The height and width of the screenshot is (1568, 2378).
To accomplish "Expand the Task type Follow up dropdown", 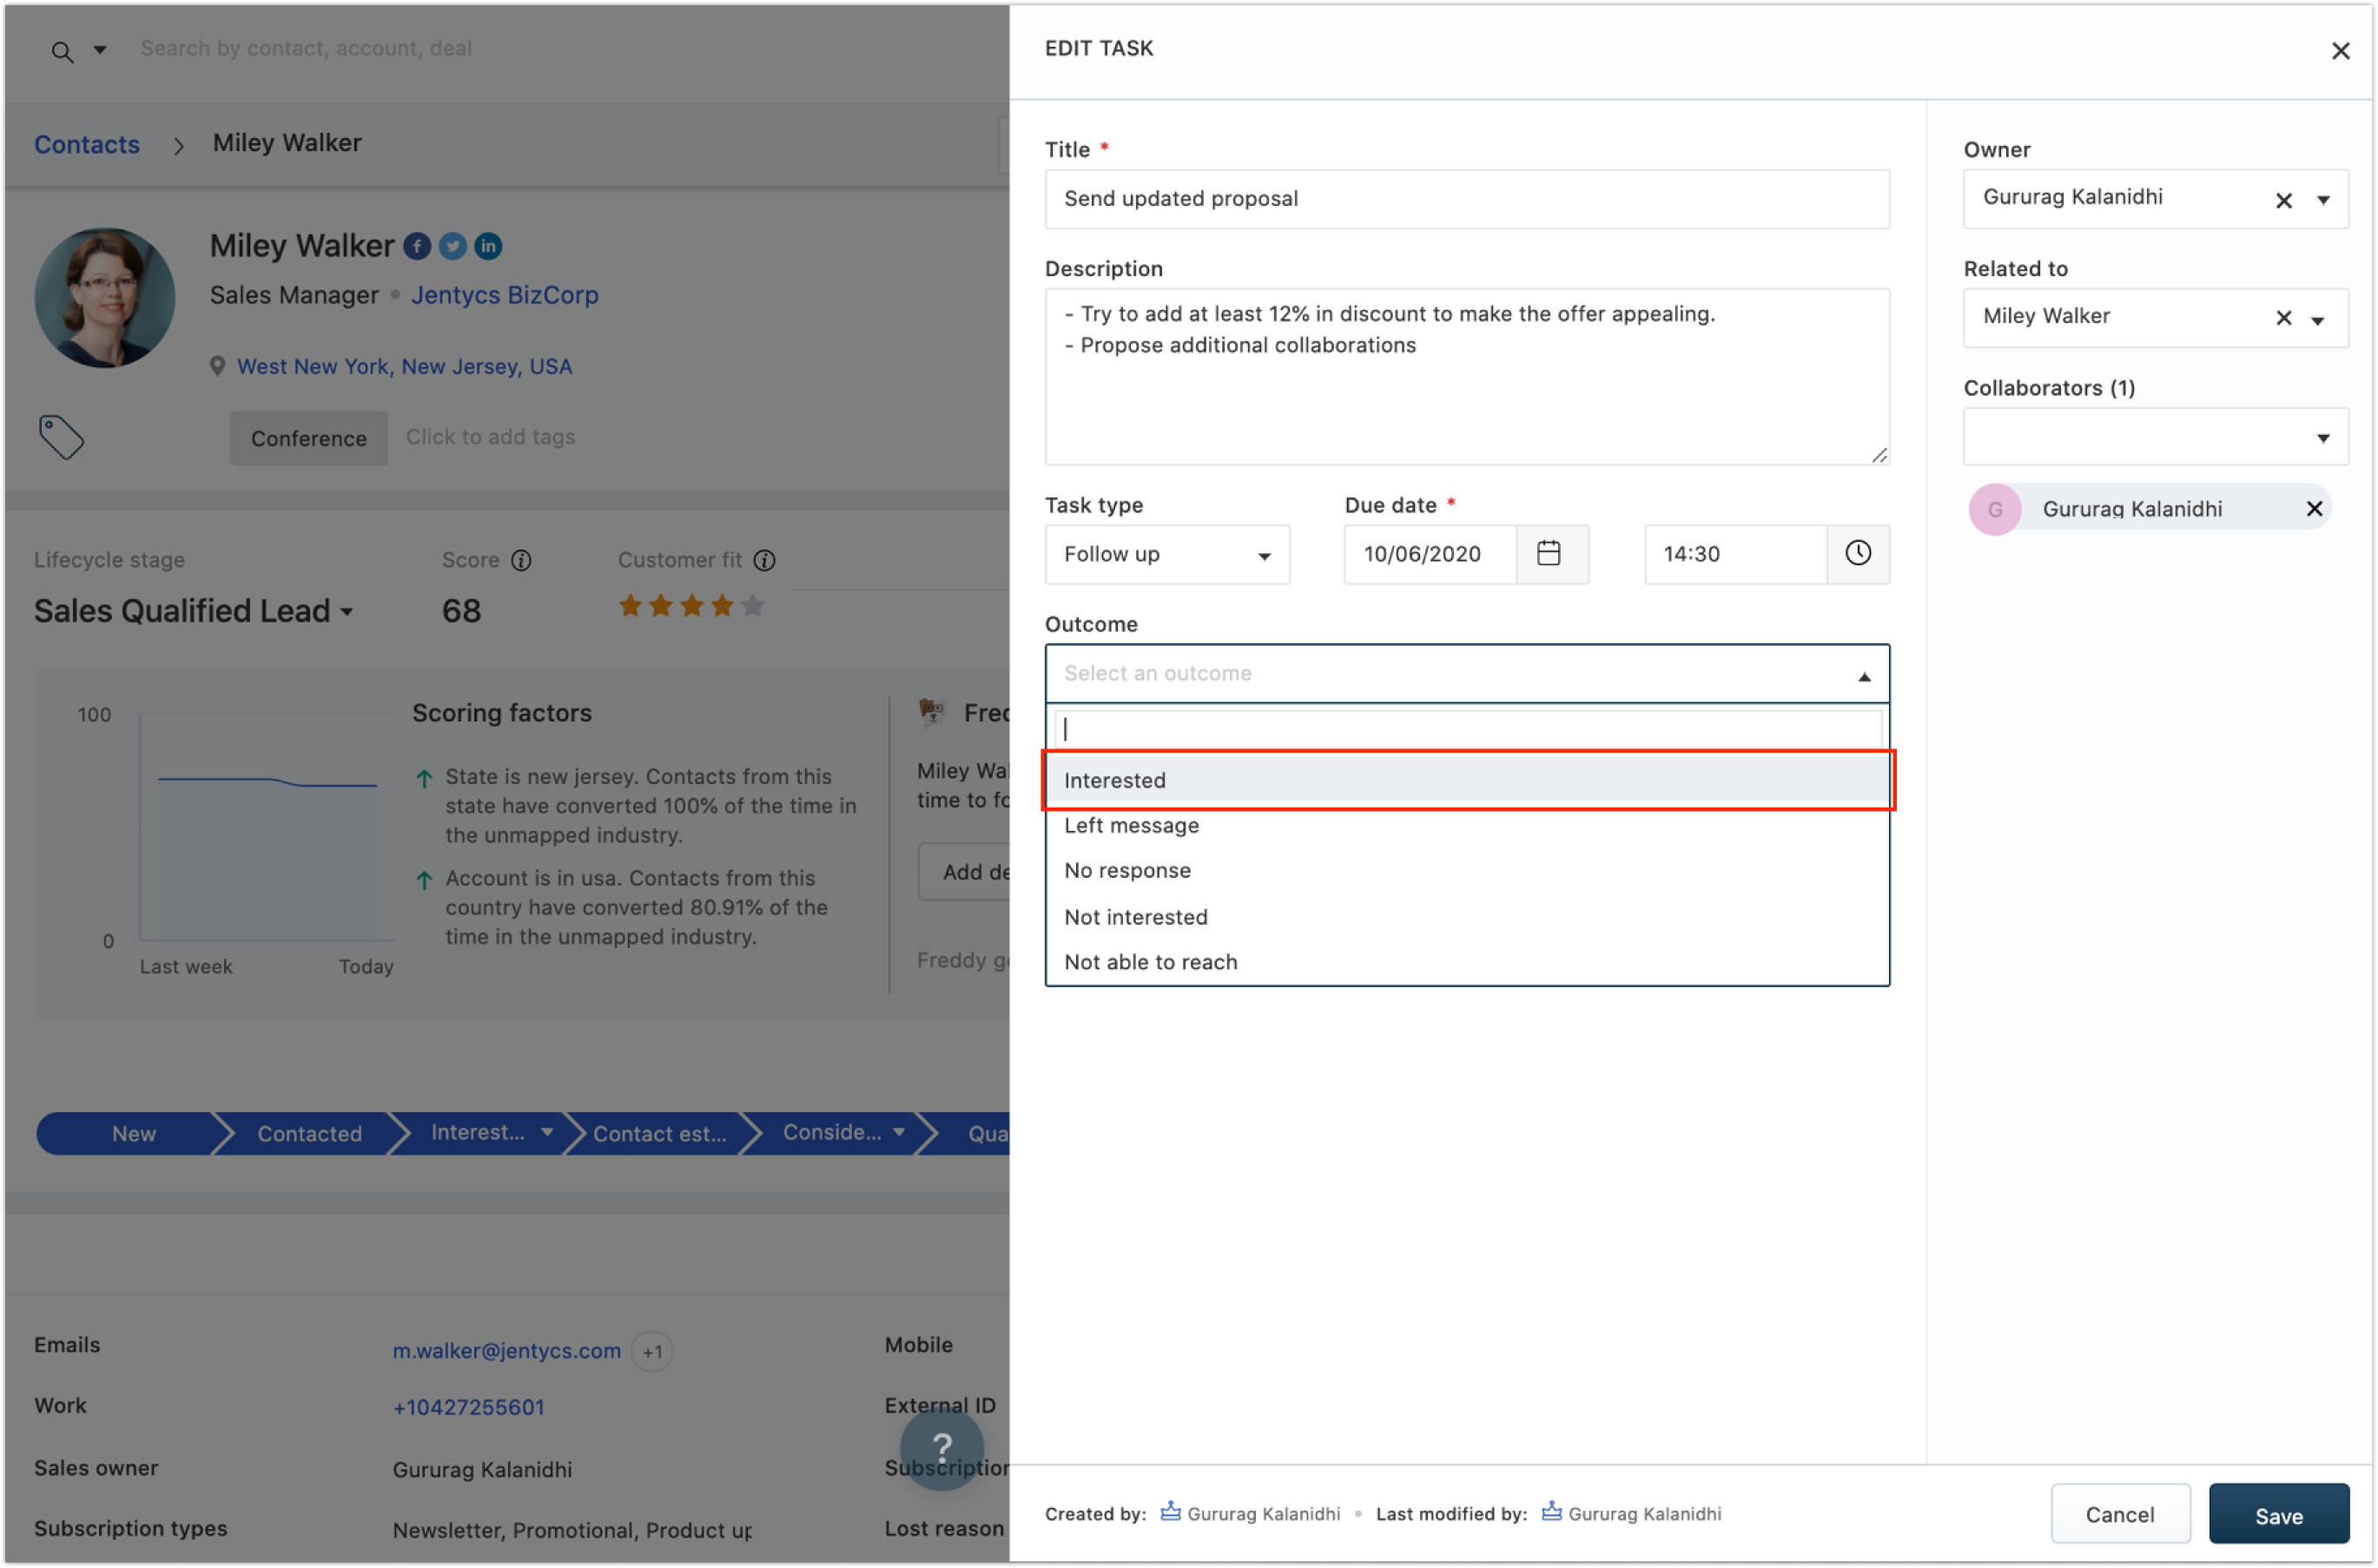I will [1166, 554].
